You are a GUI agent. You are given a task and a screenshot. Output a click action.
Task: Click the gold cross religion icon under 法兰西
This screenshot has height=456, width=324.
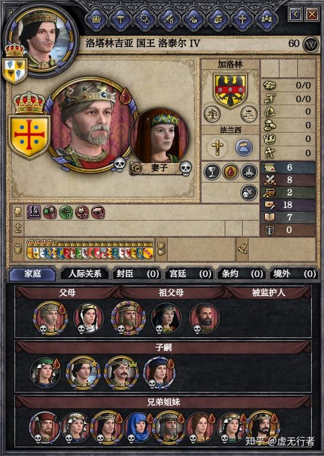click(x=217, y=147)
